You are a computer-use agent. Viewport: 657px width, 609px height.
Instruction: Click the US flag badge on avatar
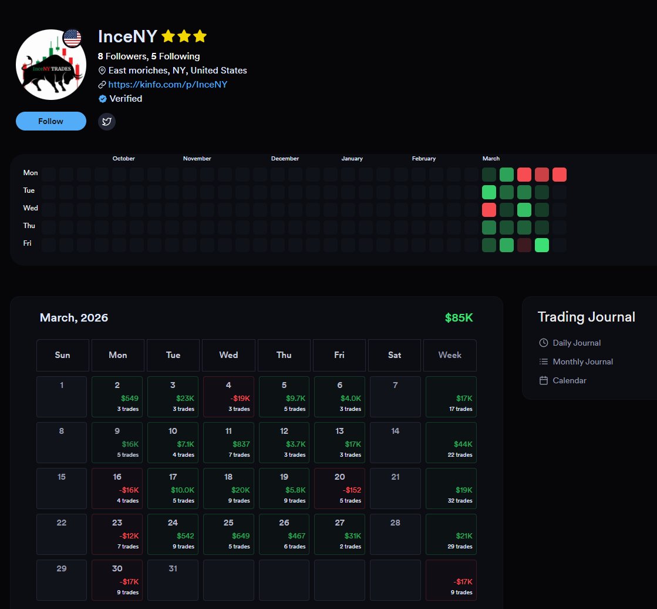(72, 38)
